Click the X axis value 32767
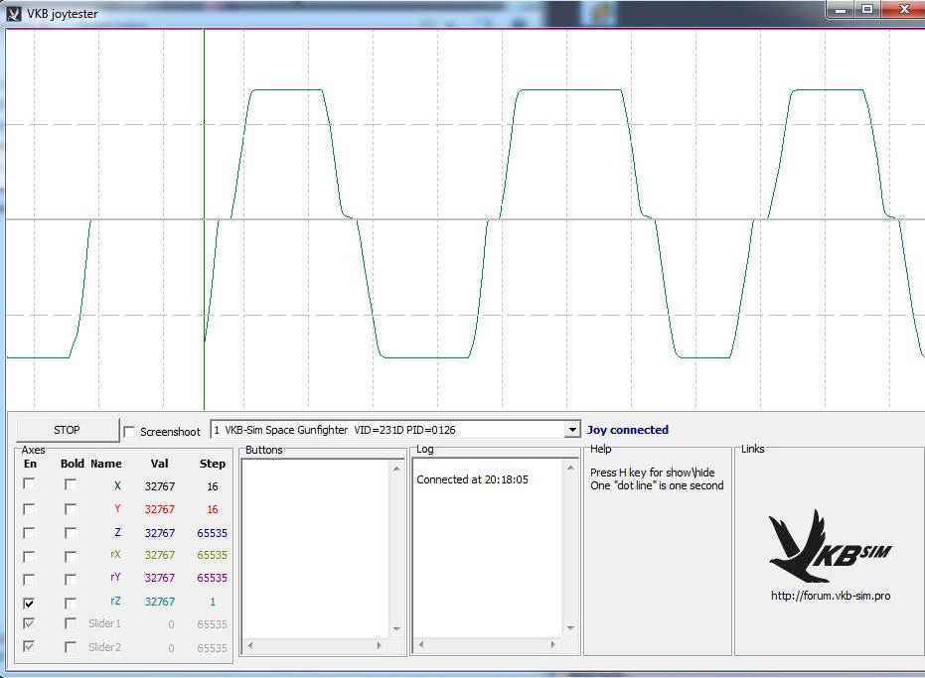The image size is (925, 678). coord(160,486)
